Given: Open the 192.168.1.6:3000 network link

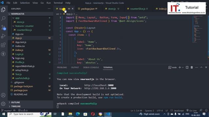Looking at the screenshot, I should [100, 88].
